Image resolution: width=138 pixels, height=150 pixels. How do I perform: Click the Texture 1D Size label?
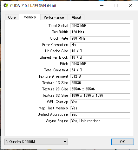coord(55,83)
